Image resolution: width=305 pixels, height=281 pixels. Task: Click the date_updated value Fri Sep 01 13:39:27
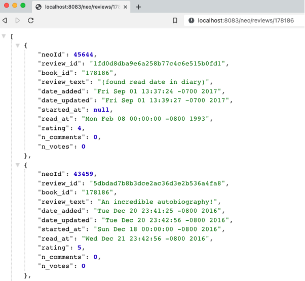pos(165,101)
